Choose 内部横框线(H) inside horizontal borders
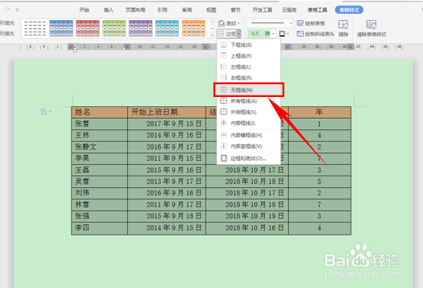423x288 pixels. coord(249,135)
